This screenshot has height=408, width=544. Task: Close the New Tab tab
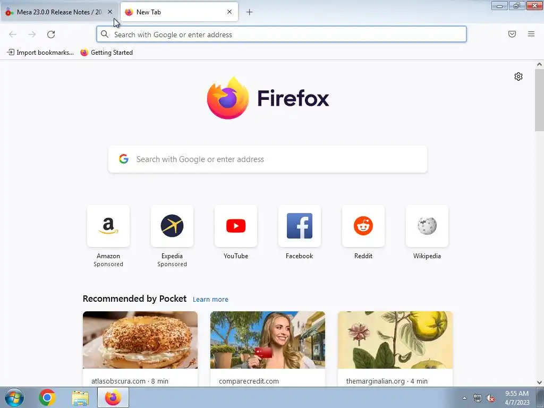229,12
